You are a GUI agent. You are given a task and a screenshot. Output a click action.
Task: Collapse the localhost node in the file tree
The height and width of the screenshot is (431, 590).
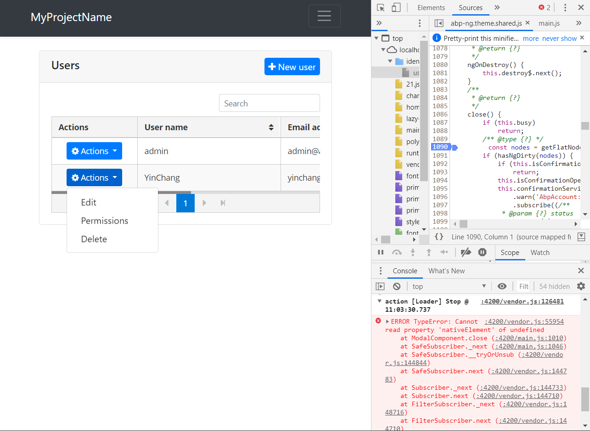click(383, 50)
